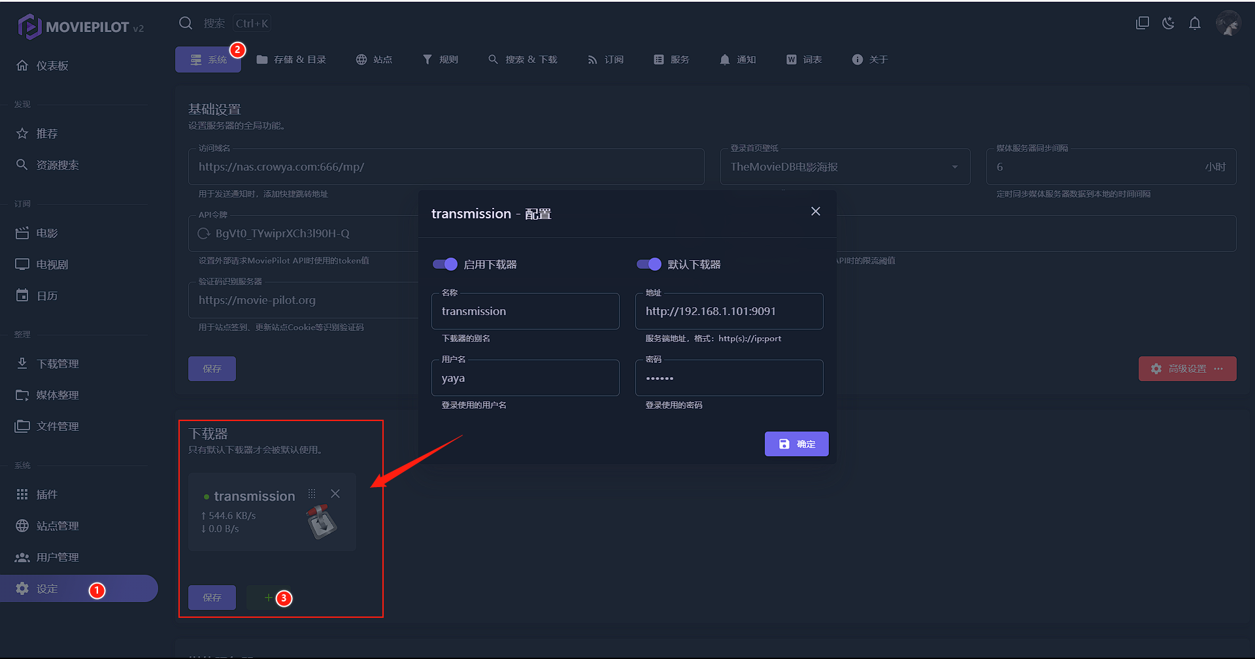
Task: Open 日历 calendar in sidebar
Action: coord(78,296)
